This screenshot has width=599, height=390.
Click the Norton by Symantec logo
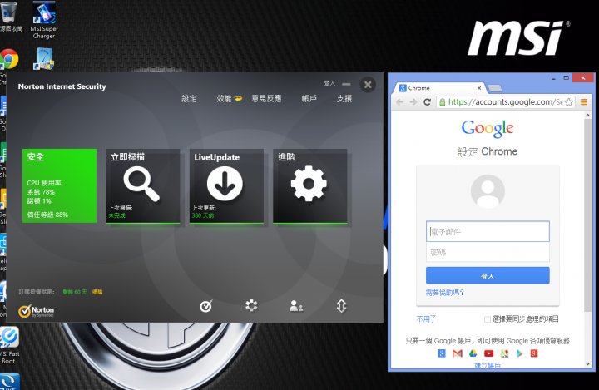37,311
